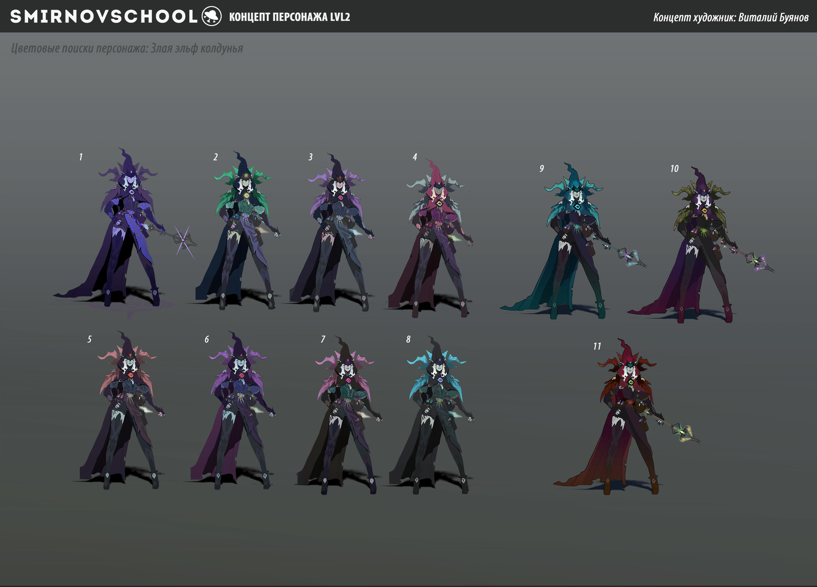
Task: Click the number label "1"
Action: pyautogui.click(x=81, y=157)
